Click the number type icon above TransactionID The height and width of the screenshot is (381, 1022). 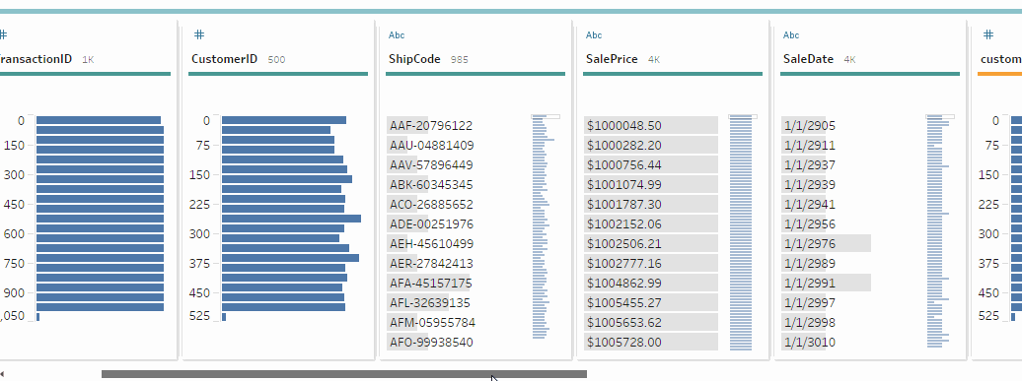(x=3, y=34)
